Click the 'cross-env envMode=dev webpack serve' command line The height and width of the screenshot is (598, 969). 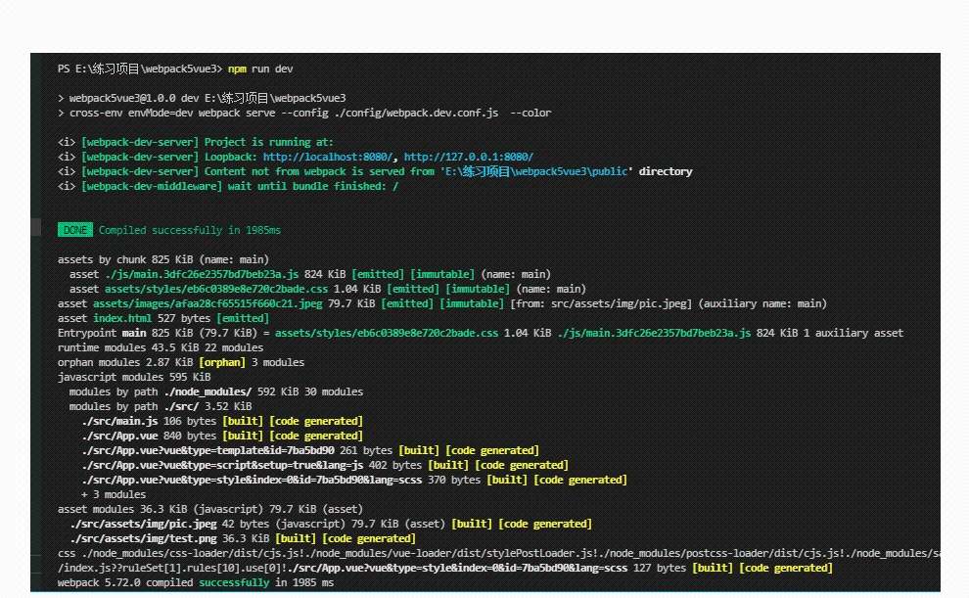point(304,114)
